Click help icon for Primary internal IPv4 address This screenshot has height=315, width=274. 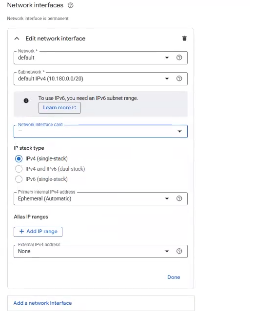point(179,198)
